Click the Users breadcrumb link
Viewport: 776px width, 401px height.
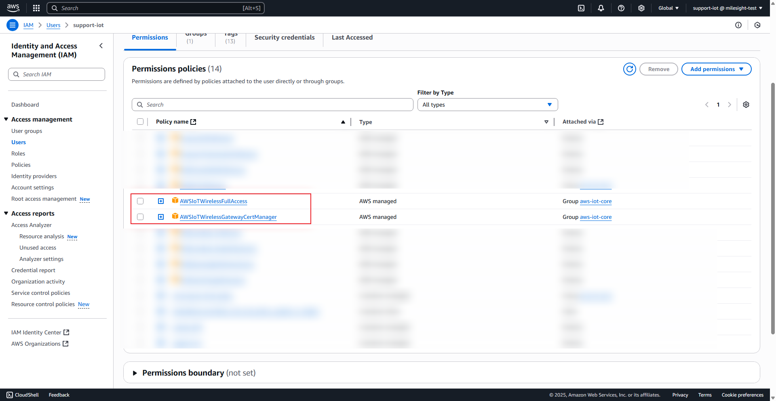53,25
